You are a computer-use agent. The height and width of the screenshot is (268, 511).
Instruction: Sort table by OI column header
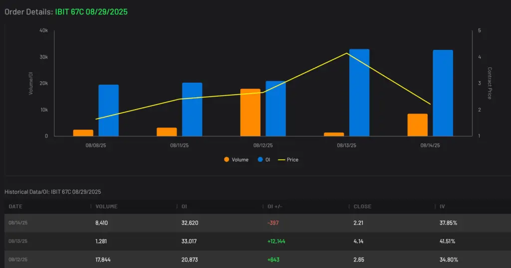point(184,207)
